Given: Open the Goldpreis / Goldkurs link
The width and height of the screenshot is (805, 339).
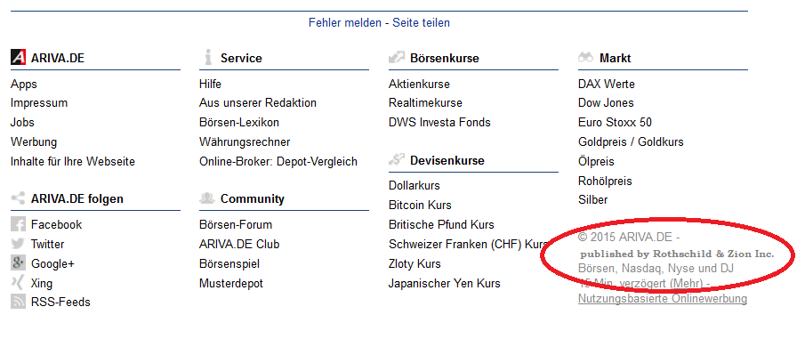Looking at the screenshot, I should [x=631, y=141].
